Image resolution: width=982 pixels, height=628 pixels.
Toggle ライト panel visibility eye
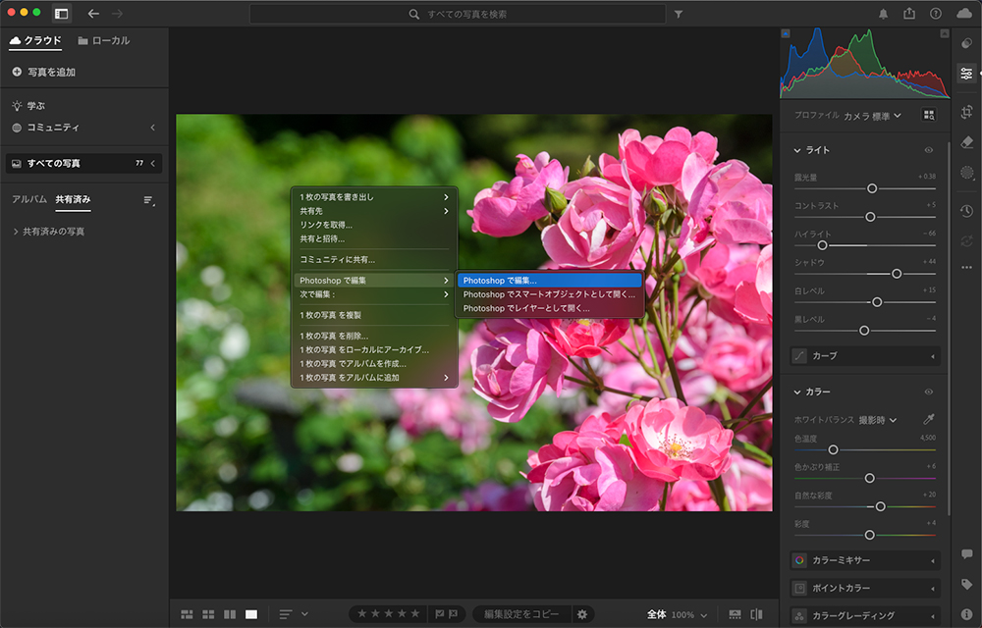point(928,150)
